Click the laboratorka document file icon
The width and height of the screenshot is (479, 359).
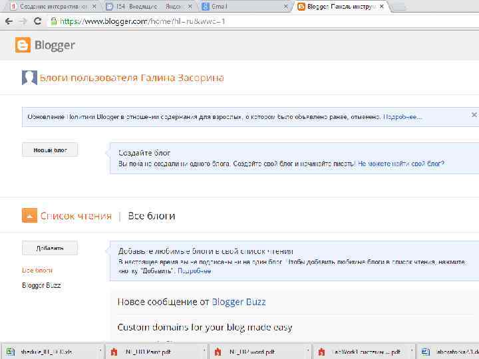point(426,352)
